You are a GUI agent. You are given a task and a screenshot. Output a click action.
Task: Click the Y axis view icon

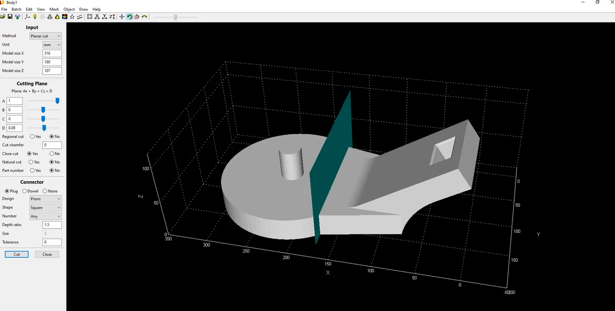(x=105, y=17)
